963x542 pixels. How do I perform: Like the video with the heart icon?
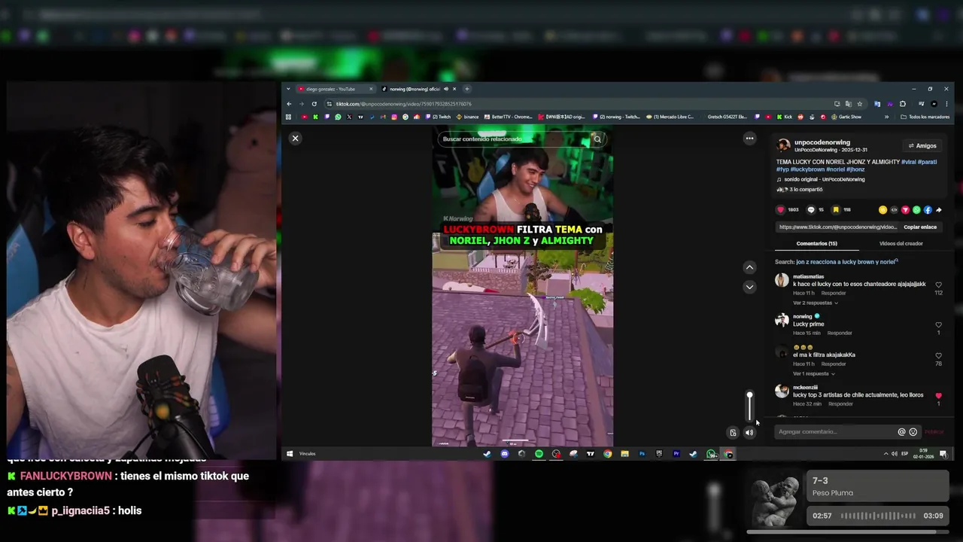781,210
